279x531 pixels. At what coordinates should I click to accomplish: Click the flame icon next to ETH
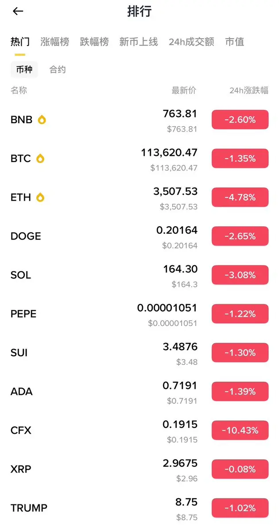(x=40, y=198)
